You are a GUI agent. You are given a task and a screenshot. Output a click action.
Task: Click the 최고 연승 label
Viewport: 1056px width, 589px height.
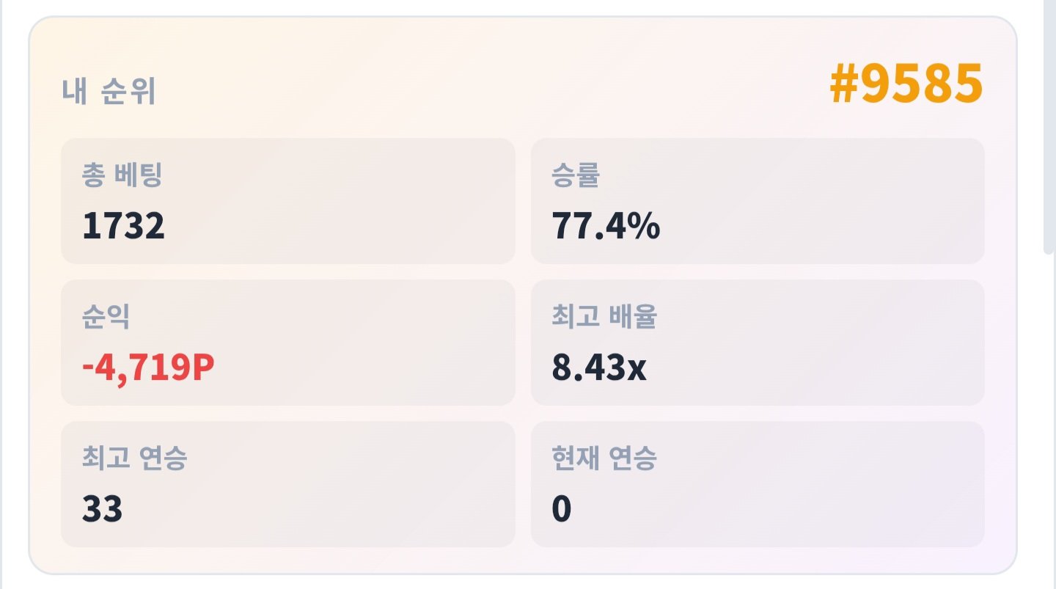135,458
